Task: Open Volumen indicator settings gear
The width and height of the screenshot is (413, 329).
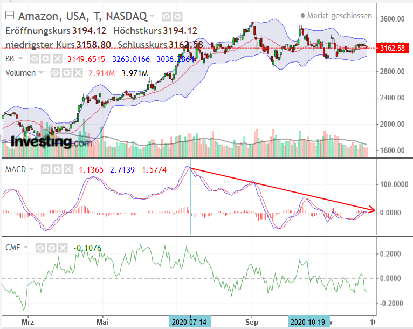Action: [67, 73]
